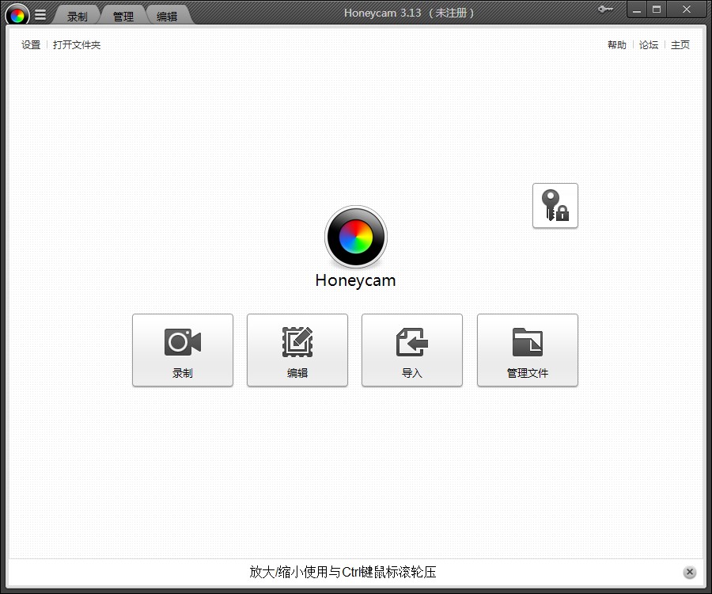
Task: Visit the 论坛 forum link
Action: tap(649, 45)
